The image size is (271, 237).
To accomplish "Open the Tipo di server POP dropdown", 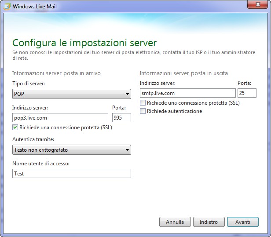I will (72, 94).
